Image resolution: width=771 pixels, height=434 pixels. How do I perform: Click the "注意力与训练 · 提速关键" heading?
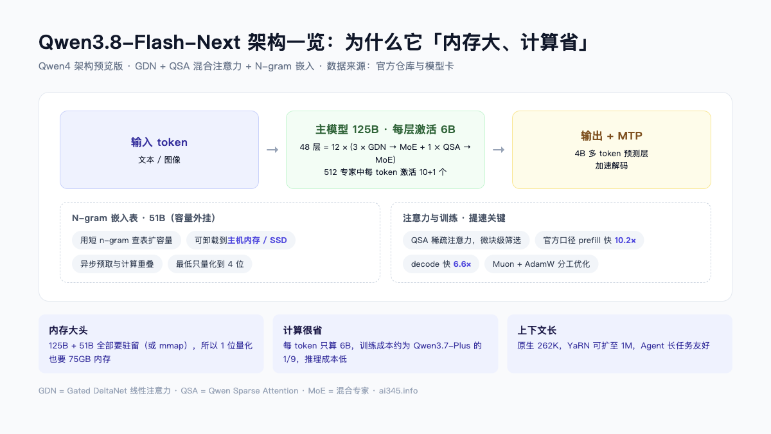tap(454, 218)
